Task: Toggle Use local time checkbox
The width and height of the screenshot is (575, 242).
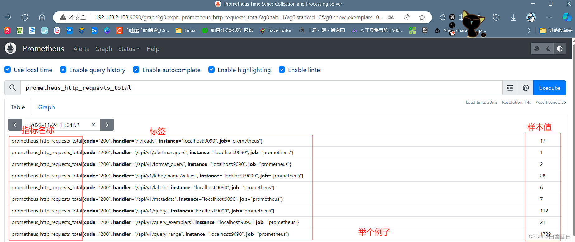Action: coord(7,70)
